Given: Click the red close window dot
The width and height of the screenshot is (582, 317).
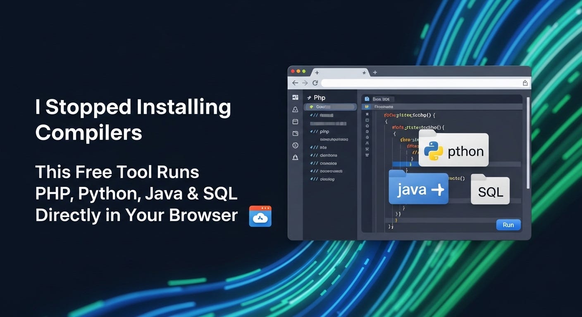Looking at the screenshot, I should coord(293,71).
